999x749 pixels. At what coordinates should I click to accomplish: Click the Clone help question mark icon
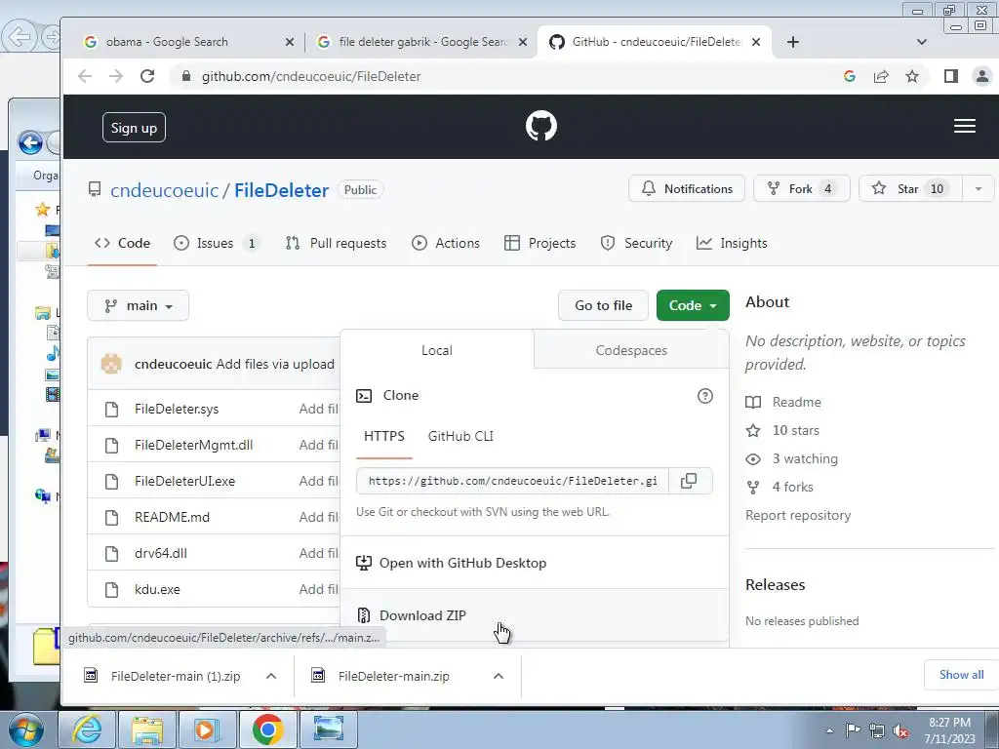704,396
